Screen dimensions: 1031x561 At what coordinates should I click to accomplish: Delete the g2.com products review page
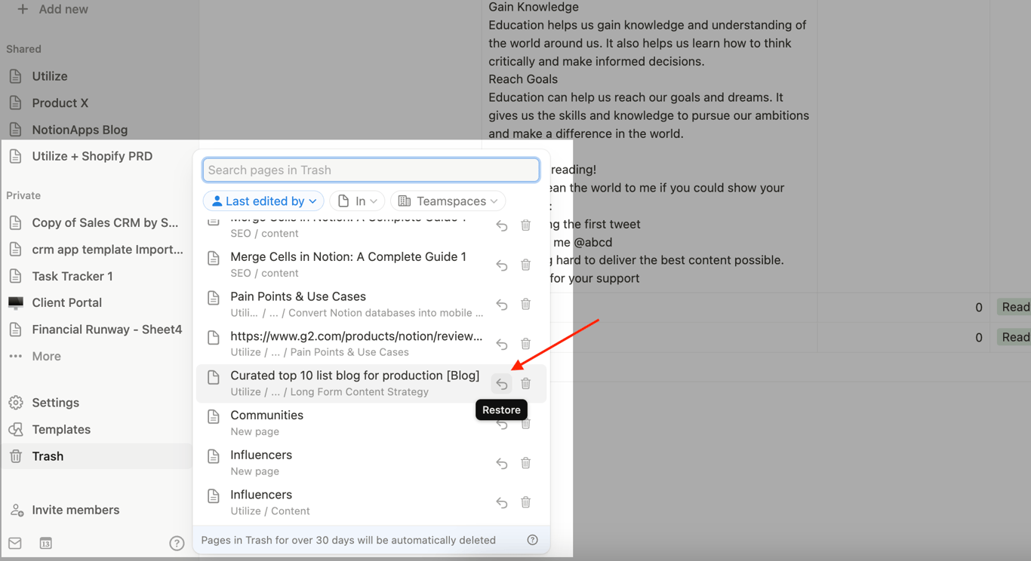[x=526, y=344]
